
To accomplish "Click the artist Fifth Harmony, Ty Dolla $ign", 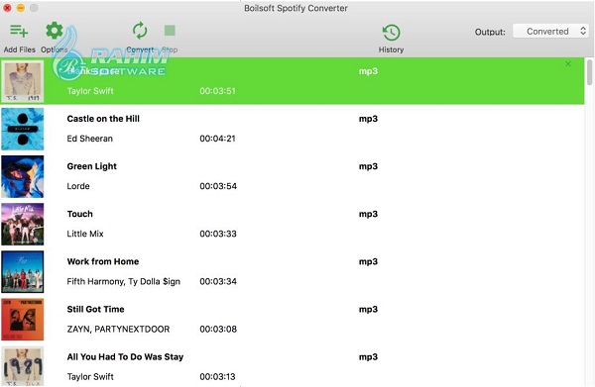I will pos(123,282).
